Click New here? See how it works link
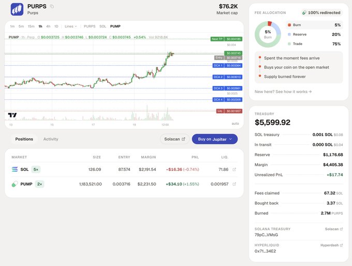Screen dimensions: 352x266 [x=283, y=92]
